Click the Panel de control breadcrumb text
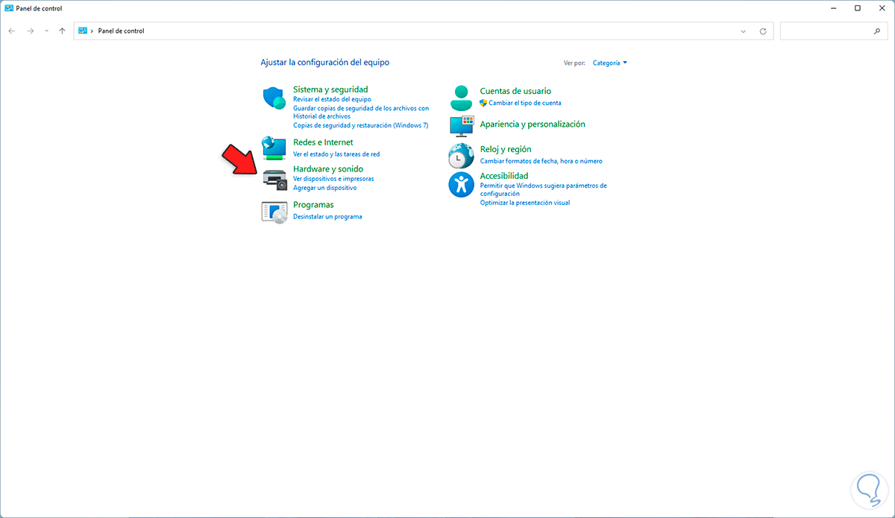 pos(121,31)
